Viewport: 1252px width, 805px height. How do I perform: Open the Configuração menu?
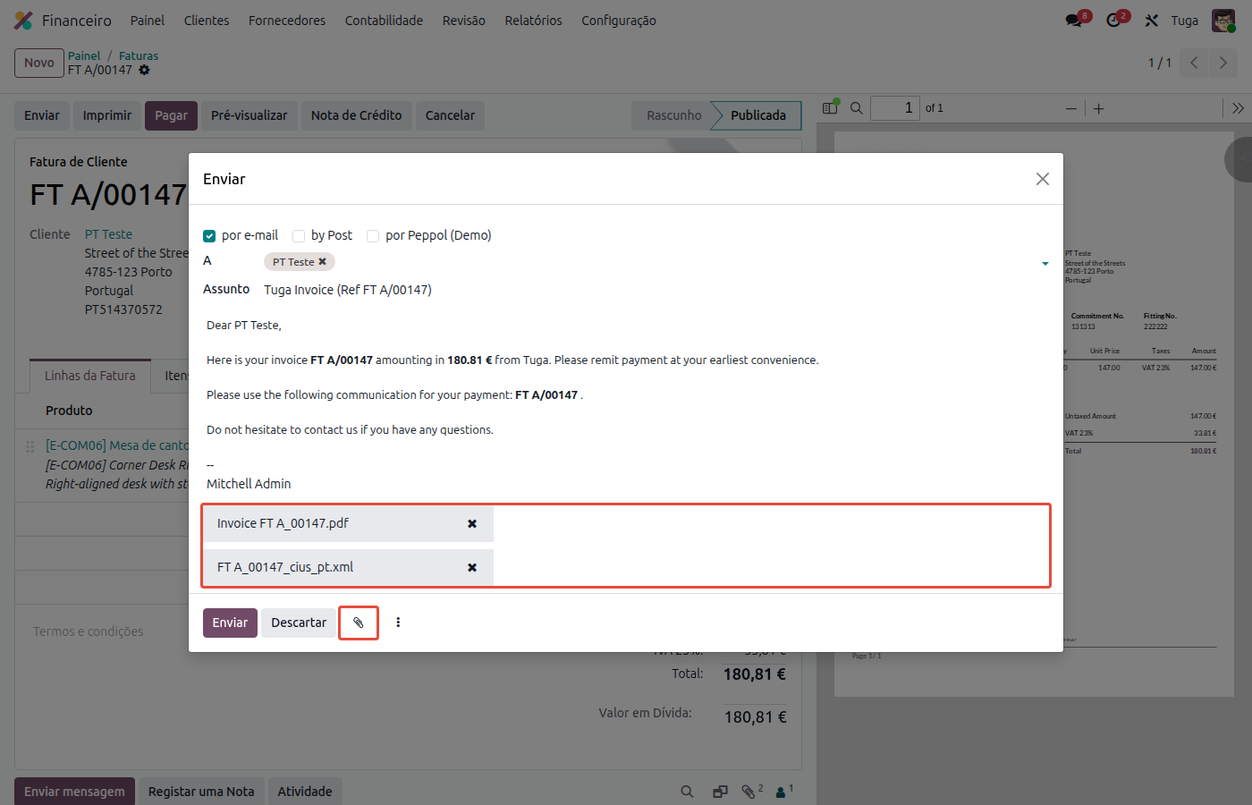619,21
